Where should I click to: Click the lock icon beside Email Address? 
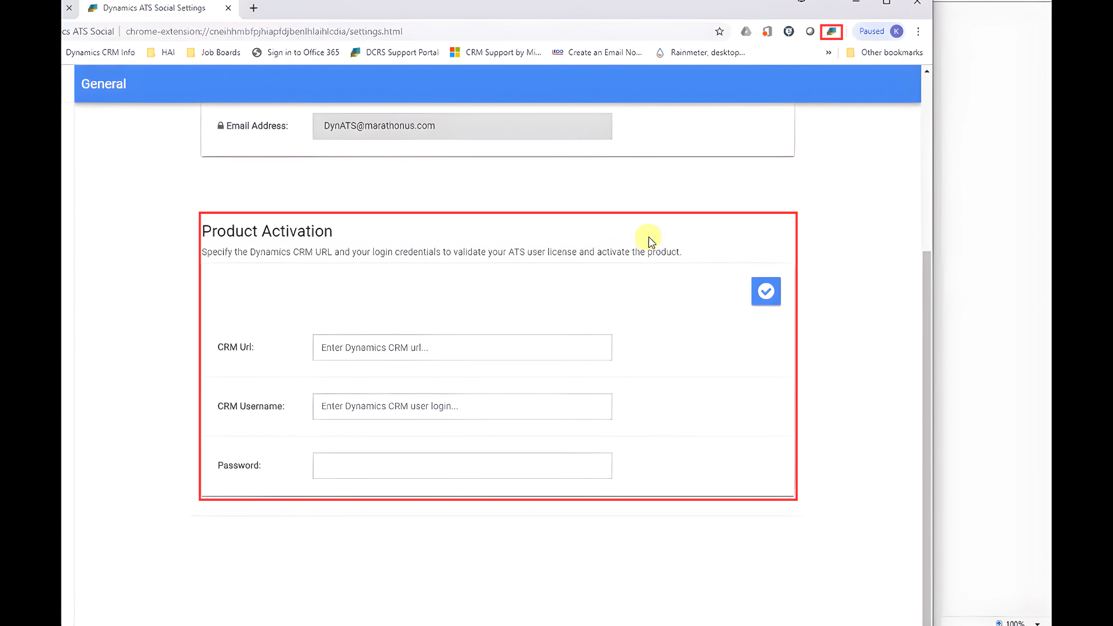[x=220, y=125]
